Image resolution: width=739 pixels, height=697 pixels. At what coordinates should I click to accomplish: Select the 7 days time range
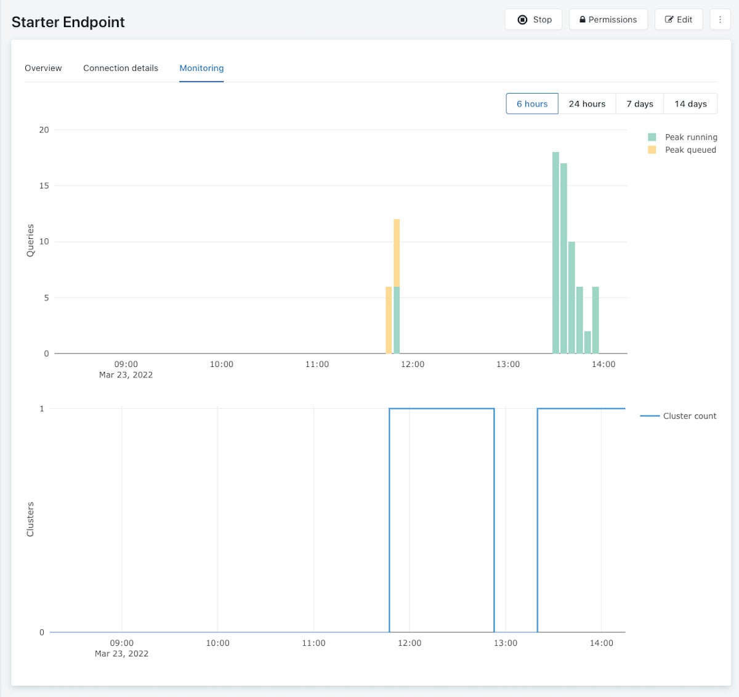coord(640,103)
